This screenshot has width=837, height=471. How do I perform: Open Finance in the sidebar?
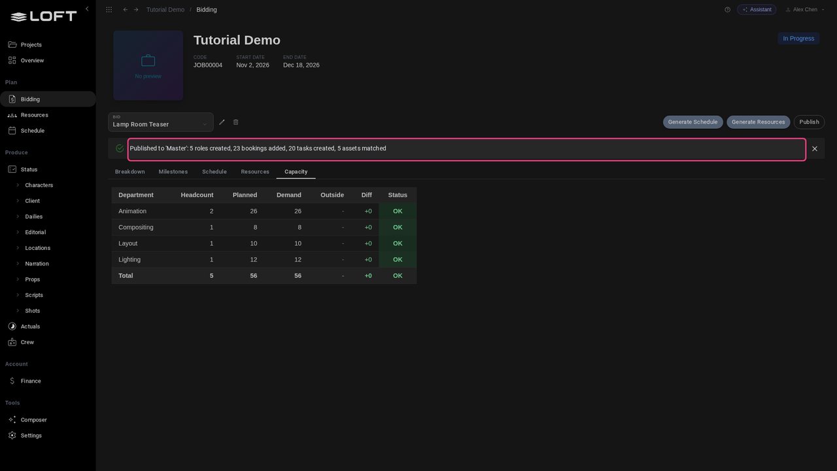click(48, 381)
